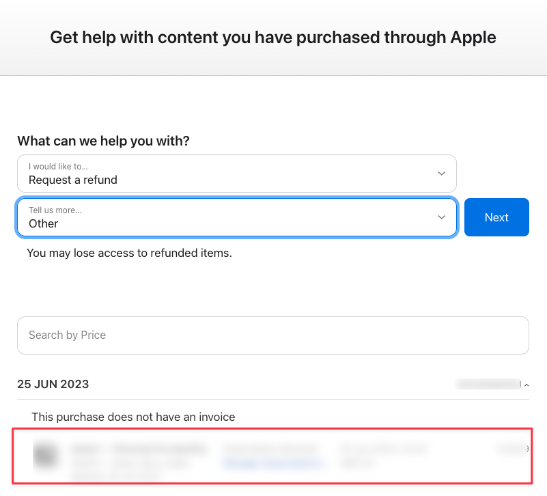
Task: Click the "Request a refund" selected value
Action: pyautogui.click(x=73, y=180)
